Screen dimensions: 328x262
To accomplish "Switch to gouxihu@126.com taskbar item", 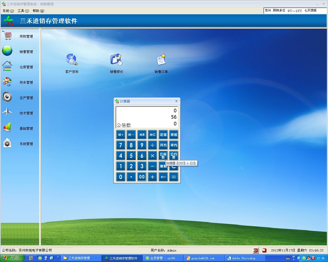I will tap(204, 258).
